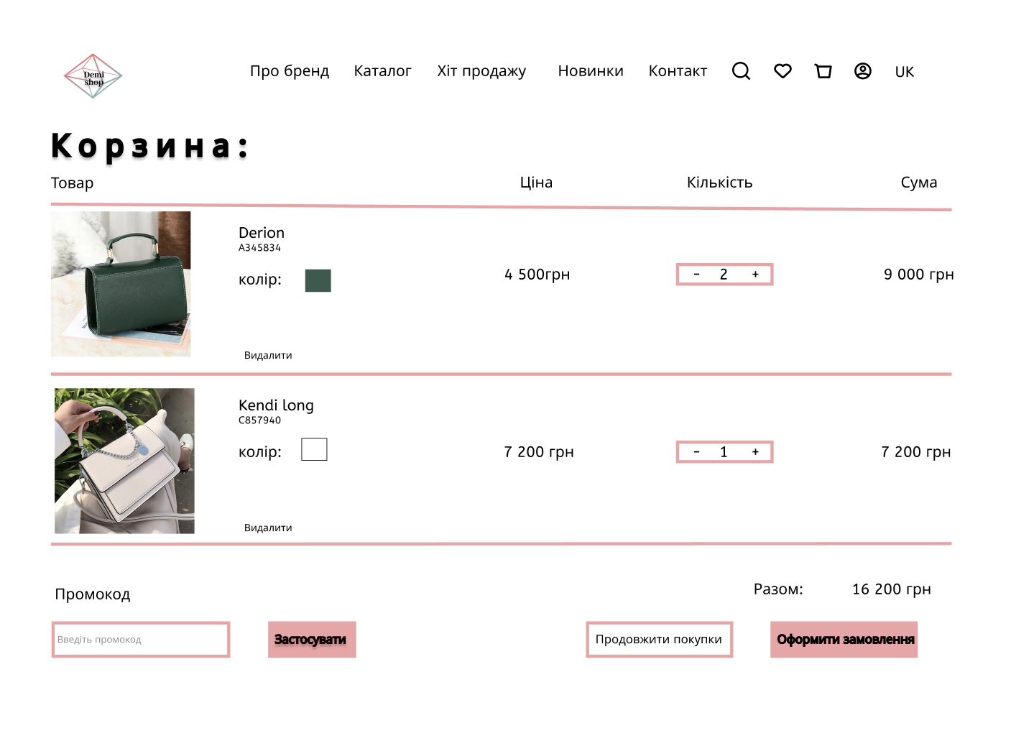The width and height of the screenshot is (1011, 741).
Task: Click the Корзина: page heading
Action: [149, 146]
